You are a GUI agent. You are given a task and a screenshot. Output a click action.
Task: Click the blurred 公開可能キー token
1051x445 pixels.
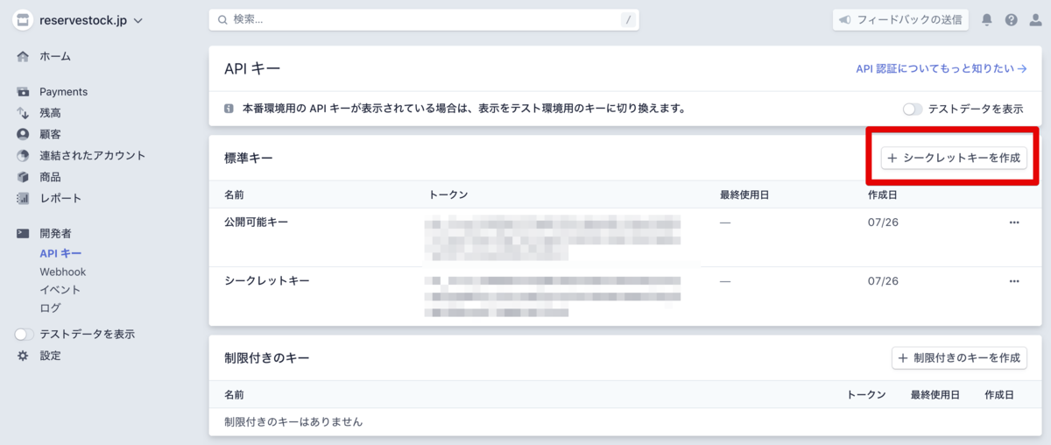click(552, 237)
